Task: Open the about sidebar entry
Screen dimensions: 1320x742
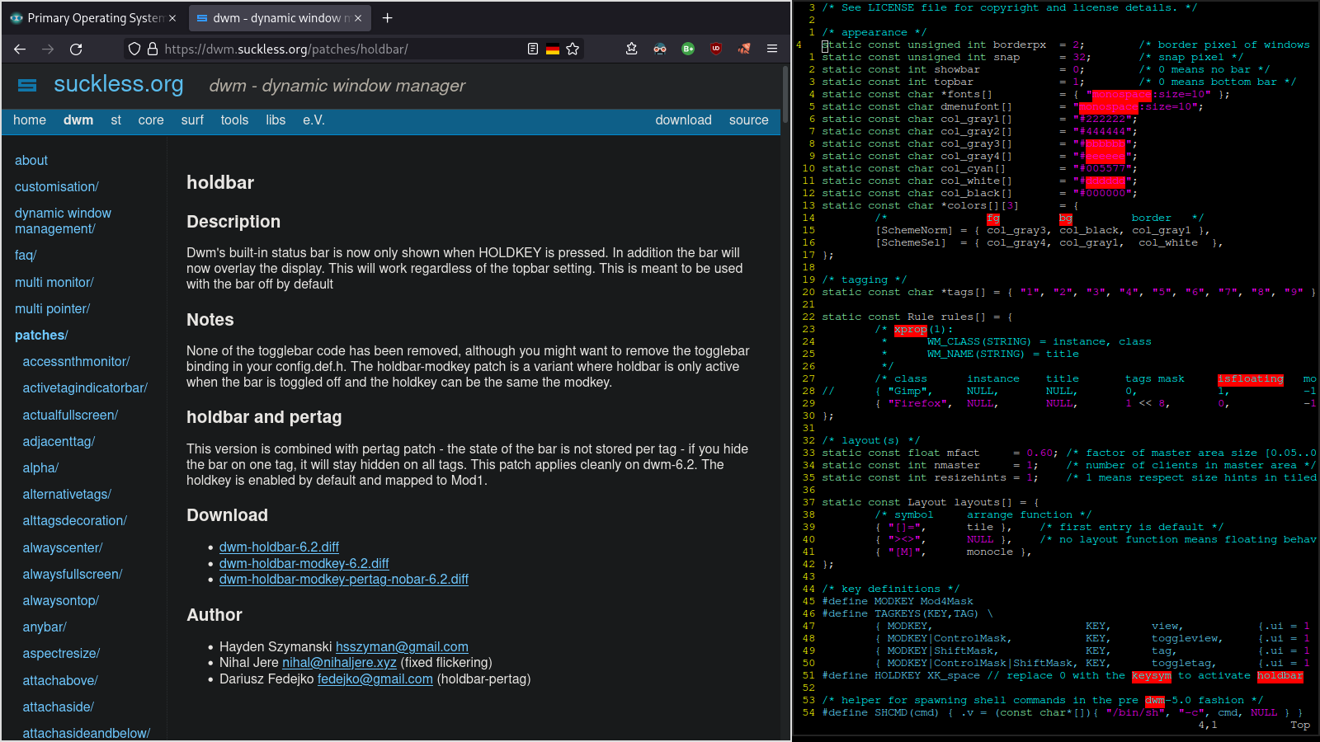Action: (31, 161)
